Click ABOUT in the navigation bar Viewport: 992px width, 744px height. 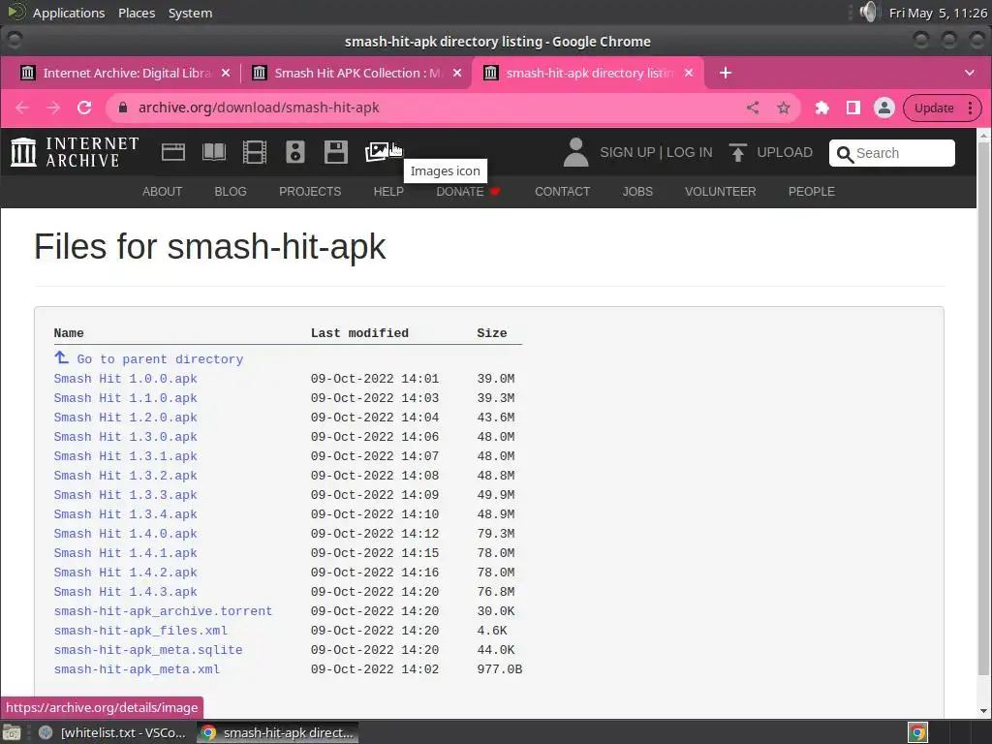coord(162,192)
